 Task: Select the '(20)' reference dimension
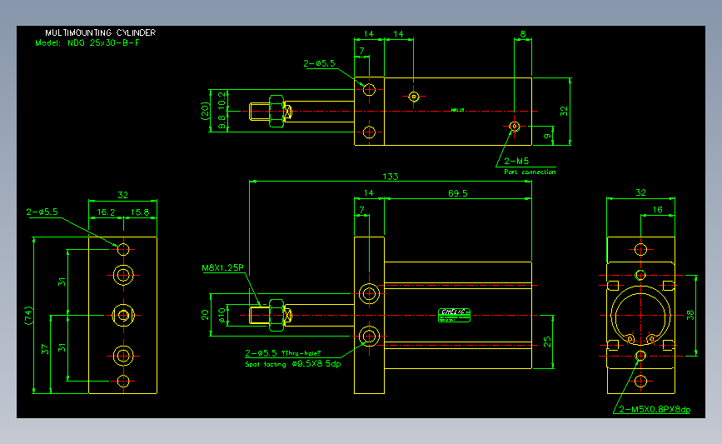tap(205, 111)
